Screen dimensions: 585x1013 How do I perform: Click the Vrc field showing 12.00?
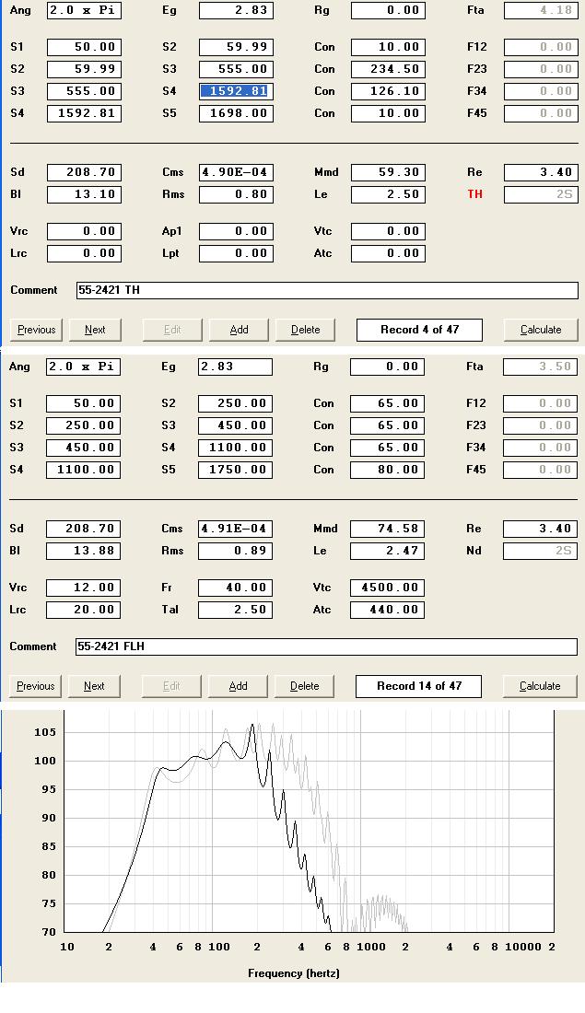84,588
